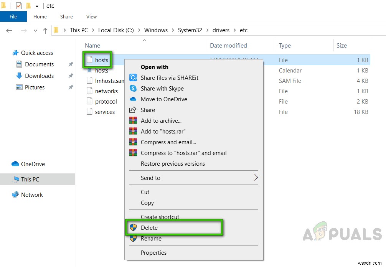Click WinRAR icon beside Compress and email

[x=133, y=142]
